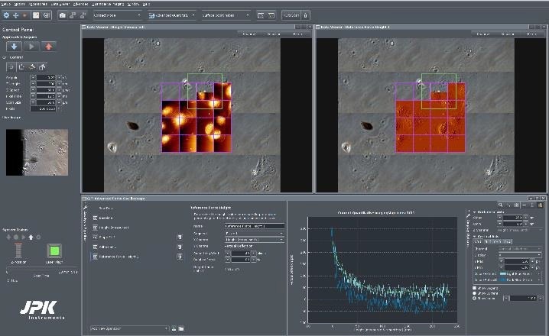Expand the Add New Operation dropdown
Viewport: 549px width, 336px height.
[x=130, y=328]
